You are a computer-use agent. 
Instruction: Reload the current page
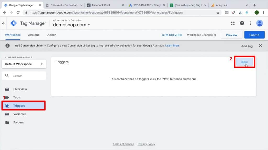point(18,12)
